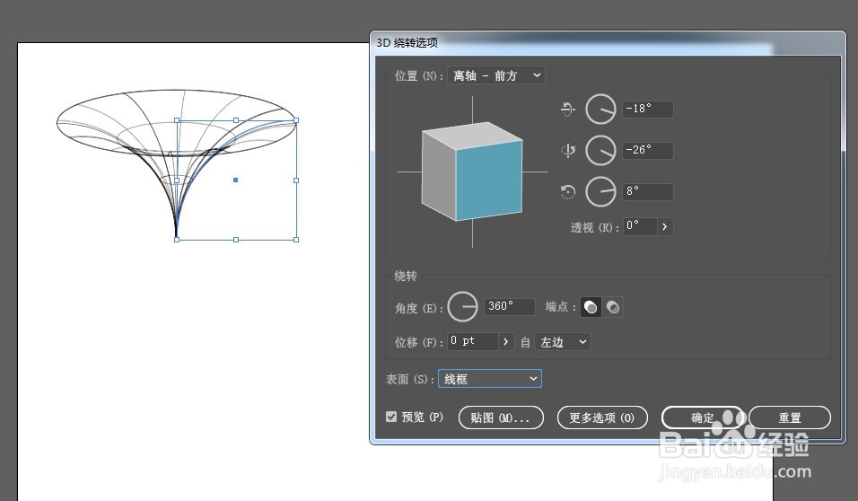Confirm with the 确定 button
This screenshot has height=501, width=858.
(x=703, y=417)
